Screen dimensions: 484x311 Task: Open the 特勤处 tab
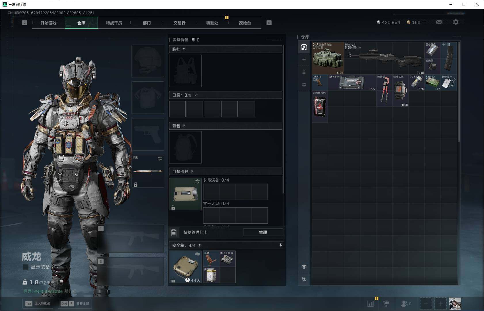tap(212, 23)
